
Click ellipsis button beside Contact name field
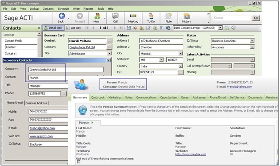coord(109,41)
